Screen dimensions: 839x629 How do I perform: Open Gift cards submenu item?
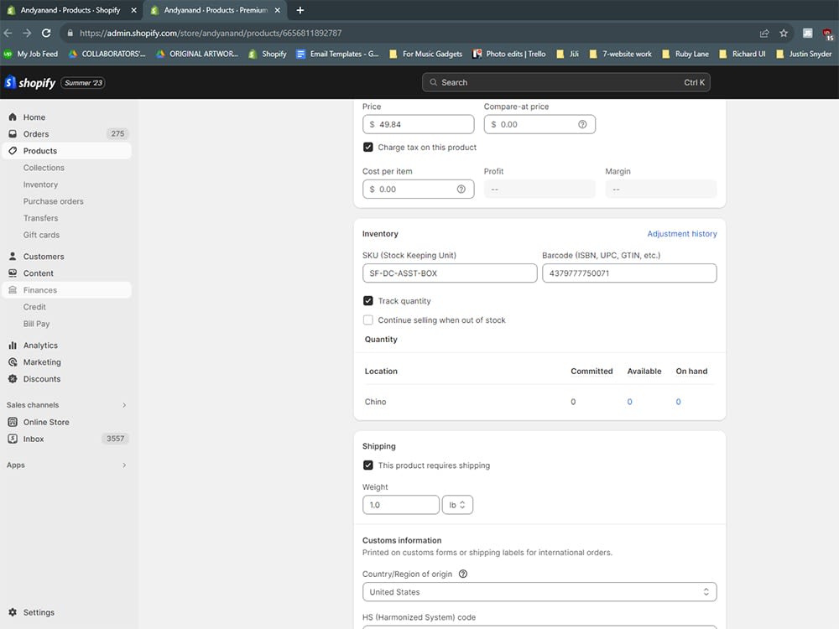click(41, 235)
